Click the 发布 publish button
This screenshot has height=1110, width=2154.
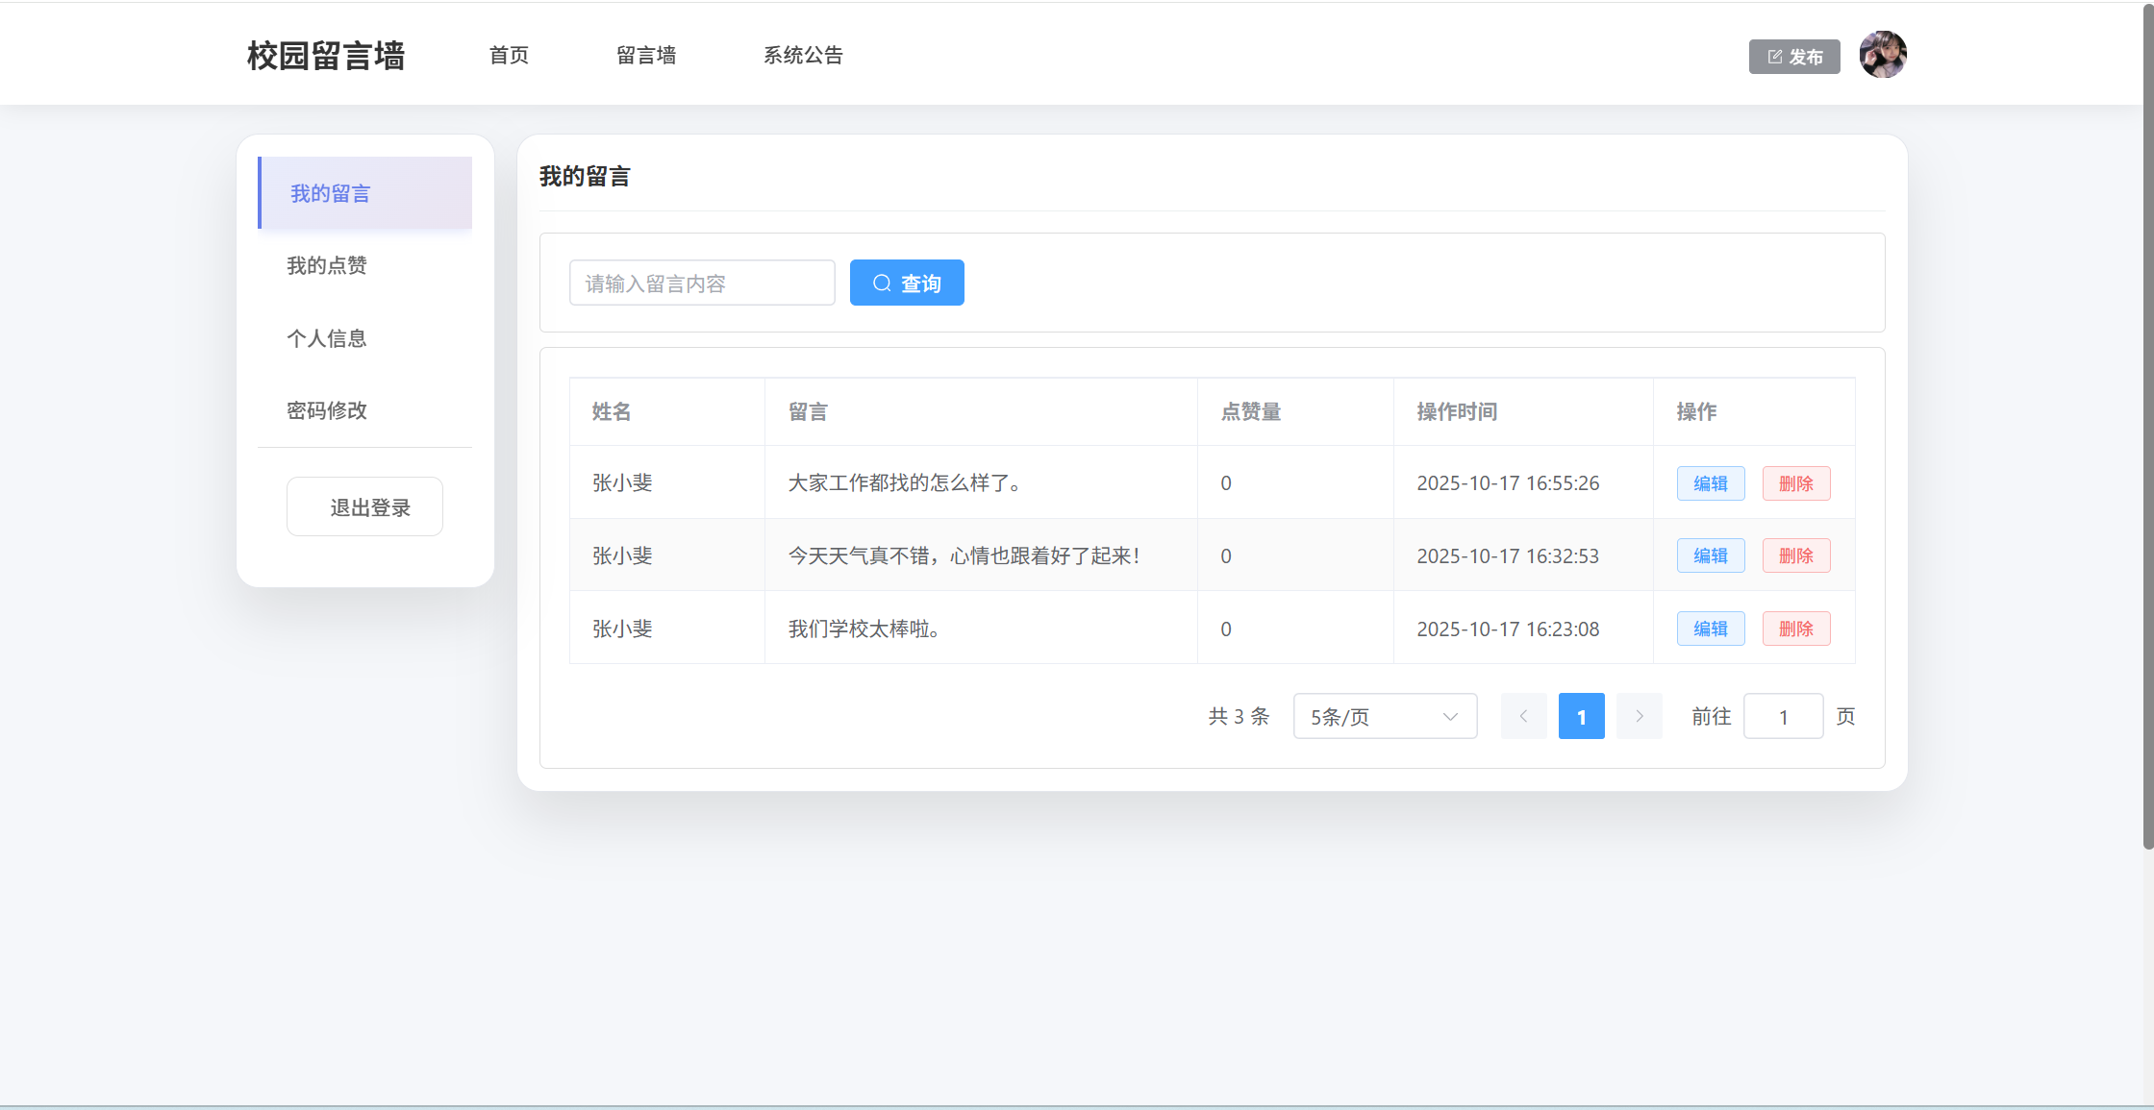[x=1793, y=57]
